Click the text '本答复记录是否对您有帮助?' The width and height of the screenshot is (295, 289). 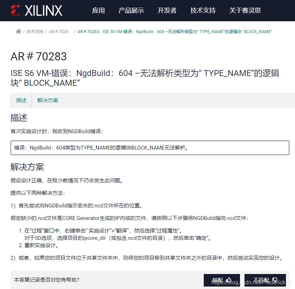[47, 280]
